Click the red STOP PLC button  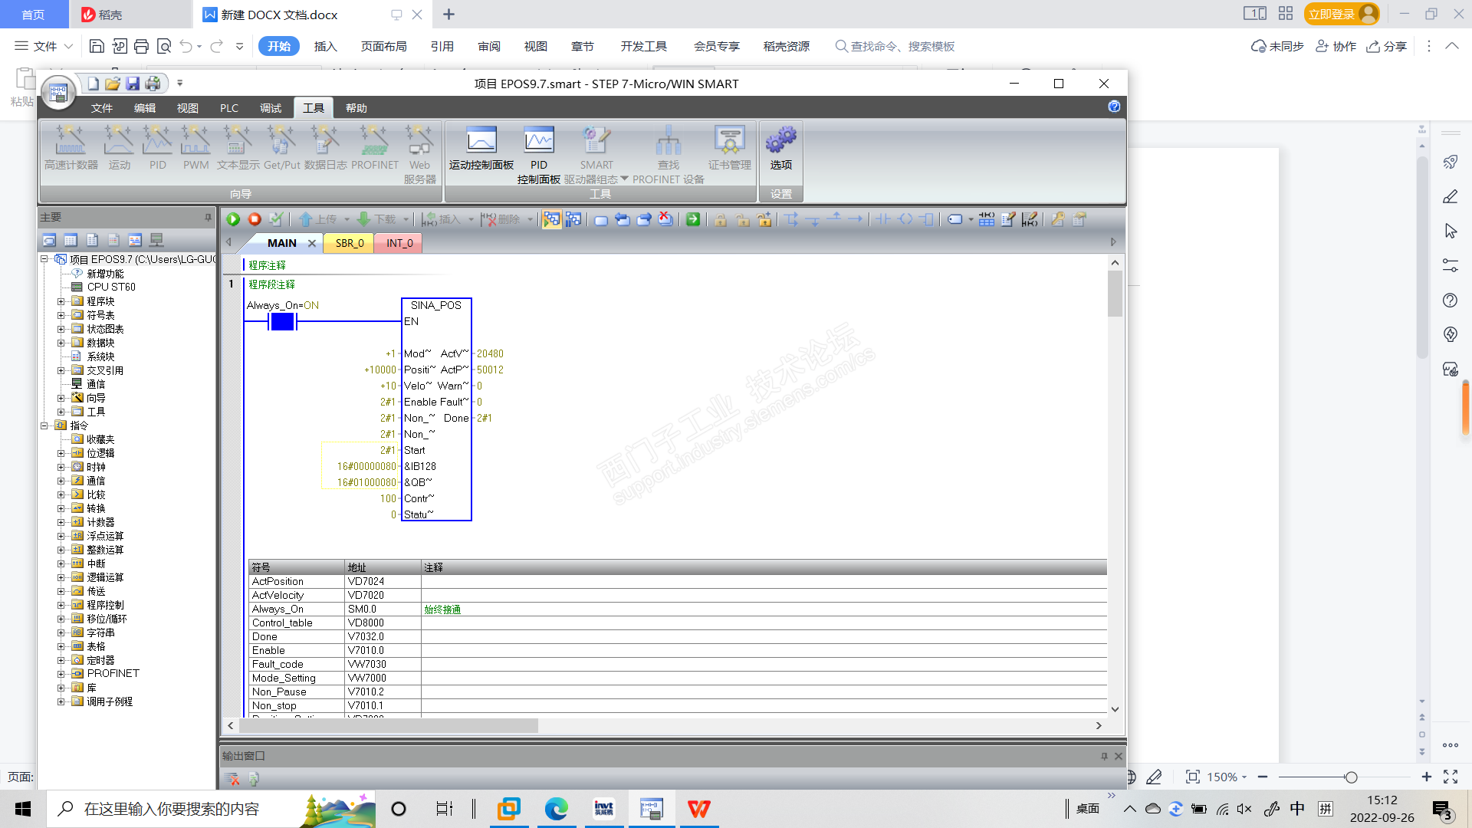[x=255, y=220]
